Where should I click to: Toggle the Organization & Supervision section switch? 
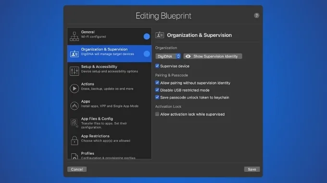point(147,54)
